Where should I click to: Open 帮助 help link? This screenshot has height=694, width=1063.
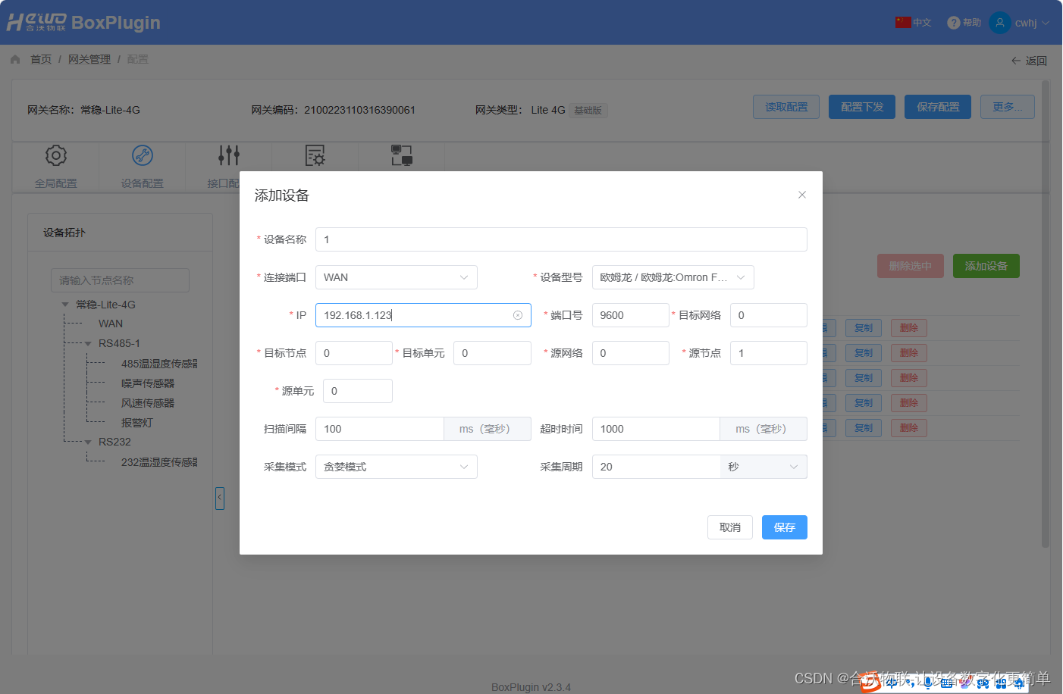[972, 23]
